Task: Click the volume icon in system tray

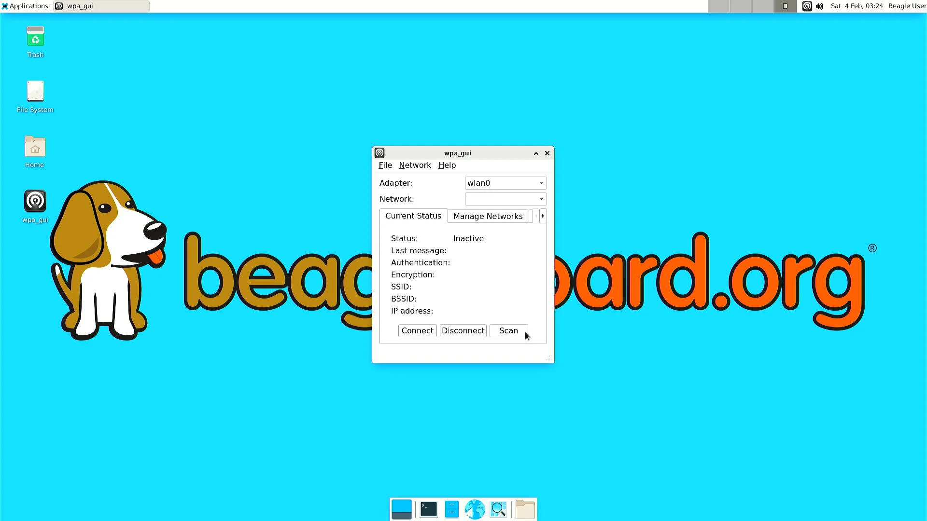Action: (x=820, y=6)
